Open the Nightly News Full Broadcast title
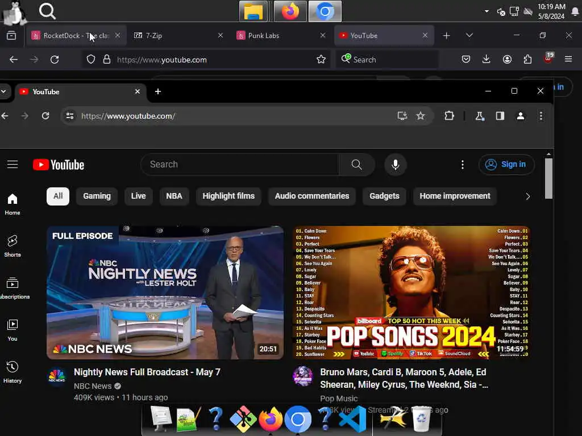Image resolution: width=582 pixels, height=436 pixels. [147, 372]
